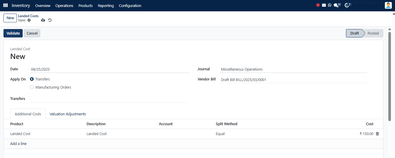Click the Posted status stage
Screen dimensions: 395x158
point(373,33)
